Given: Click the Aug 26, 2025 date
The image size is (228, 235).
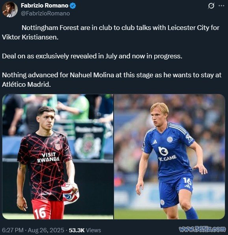Looking at the screenshot, I should point(46,230).
